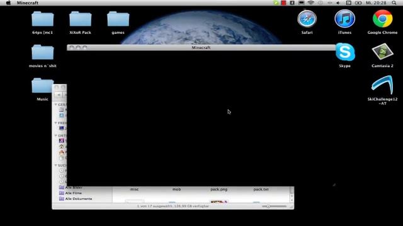Image resolution: width=403 pixels, height=226 pixels.
Task: Click the clock showing Mi. 20:28
Action: point(376,3)
